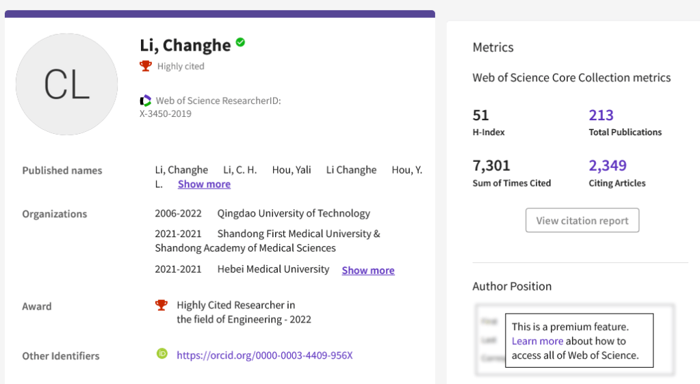
Task: Open the View citation report button
Action: click(x=582, y=221)
